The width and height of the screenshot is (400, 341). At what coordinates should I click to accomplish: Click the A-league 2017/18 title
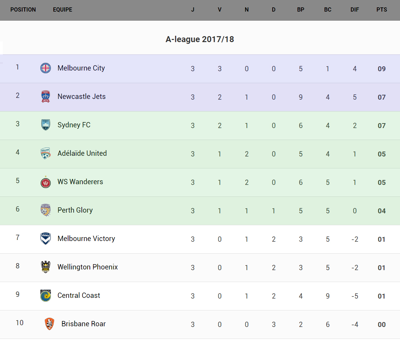tap(200, 39)
